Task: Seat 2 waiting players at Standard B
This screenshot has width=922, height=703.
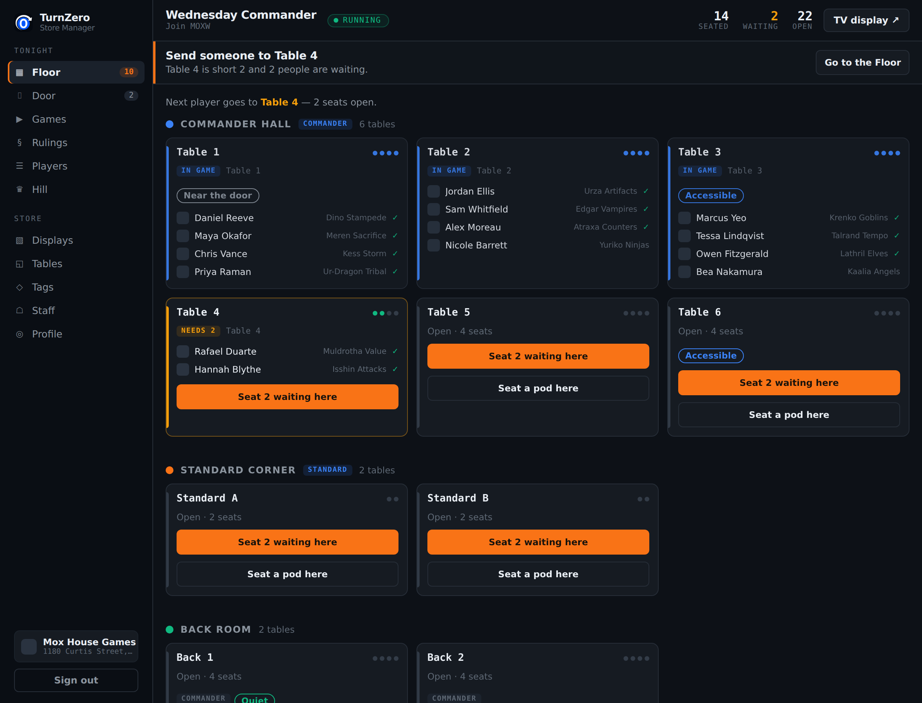Action: [538, 542]
